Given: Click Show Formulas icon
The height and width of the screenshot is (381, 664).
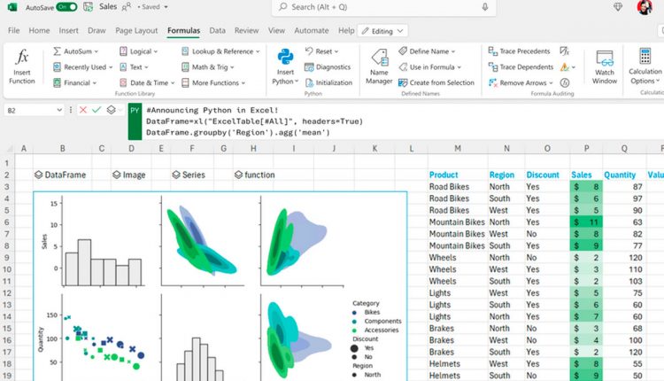Looking at the screenshot, I should click(565, 51).
